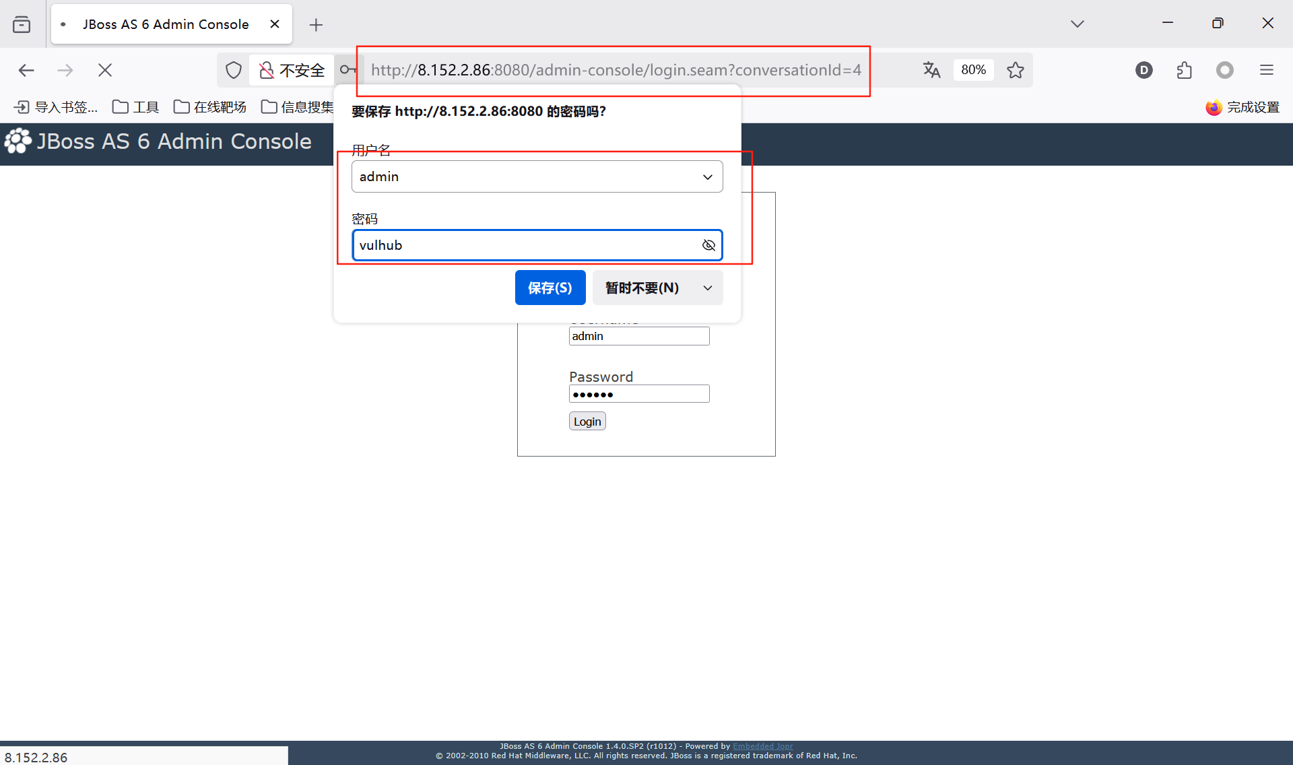Click the vulhub password field in dialog
Screen dimensions: 1293x765
[x=537, y=245]
